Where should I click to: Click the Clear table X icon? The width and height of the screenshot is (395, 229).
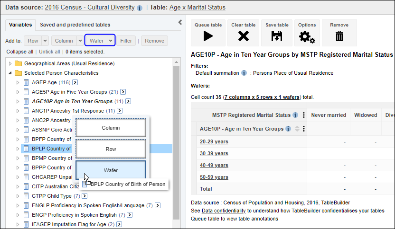tap(243, 36)
